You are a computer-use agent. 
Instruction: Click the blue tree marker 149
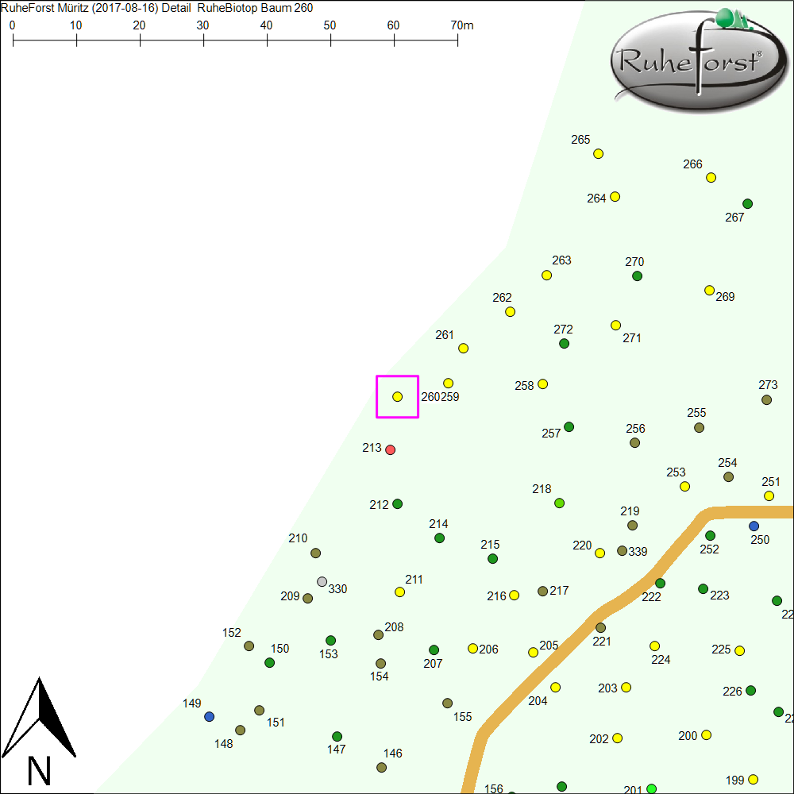point(209,716)
